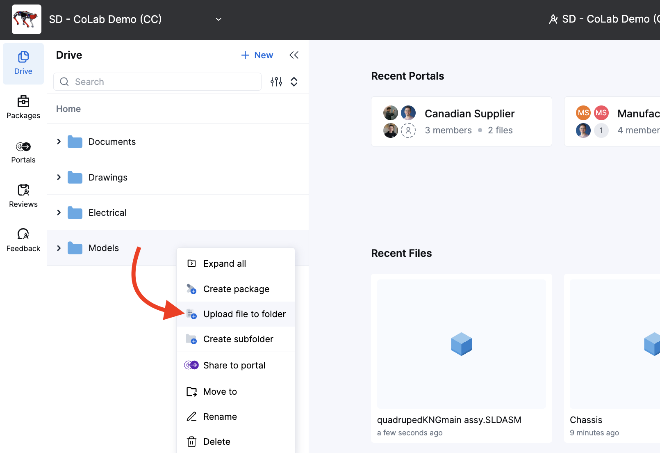Click the 'Recent Files' heading

[x=402, y=253]
